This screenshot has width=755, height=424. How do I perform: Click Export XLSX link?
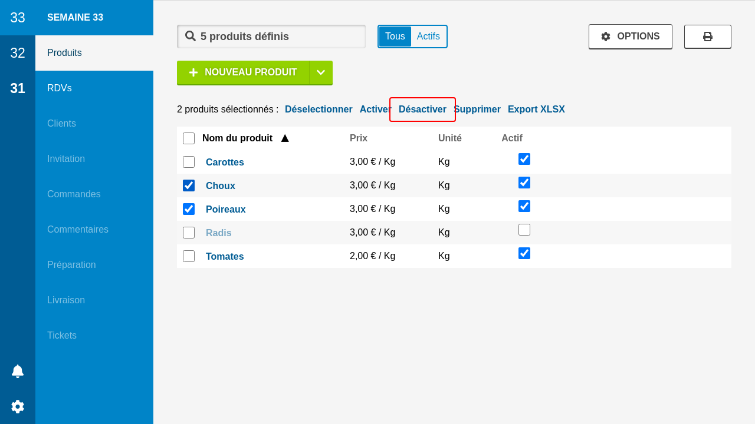point(536,110)
